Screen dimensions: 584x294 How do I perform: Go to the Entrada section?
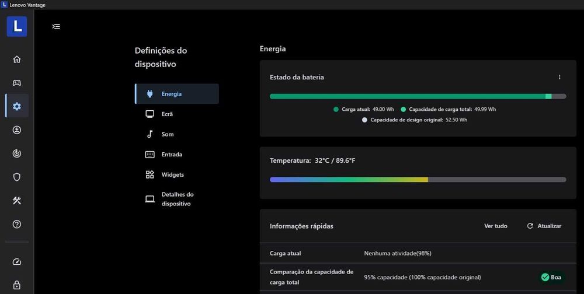pyautogui.click(x=172, y=155)
